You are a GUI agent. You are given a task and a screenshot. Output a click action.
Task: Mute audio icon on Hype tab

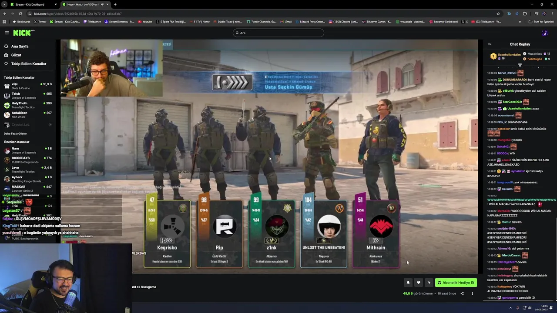pyautogui.click(x=102, y=4)
